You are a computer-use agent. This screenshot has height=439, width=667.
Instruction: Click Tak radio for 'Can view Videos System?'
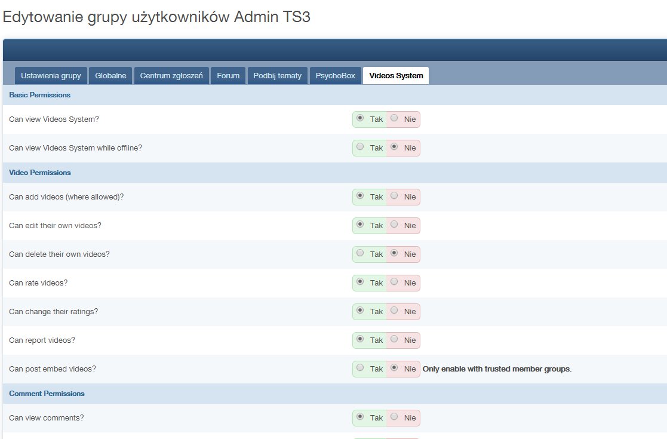tap(359, 118)
